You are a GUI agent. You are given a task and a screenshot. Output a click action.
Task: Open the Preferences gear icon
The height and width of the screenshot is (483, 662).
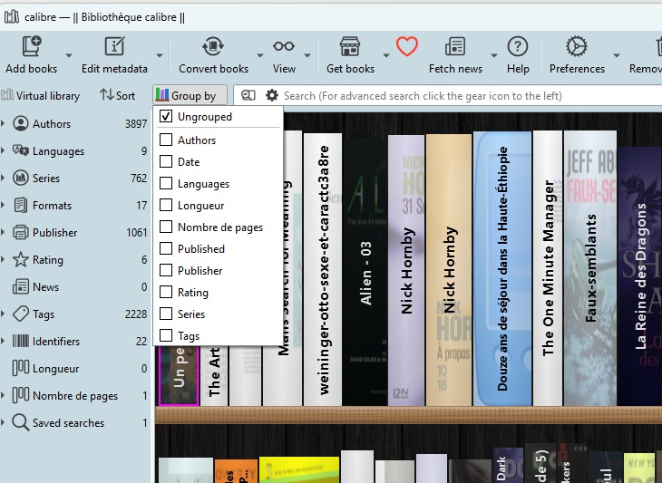576,47
